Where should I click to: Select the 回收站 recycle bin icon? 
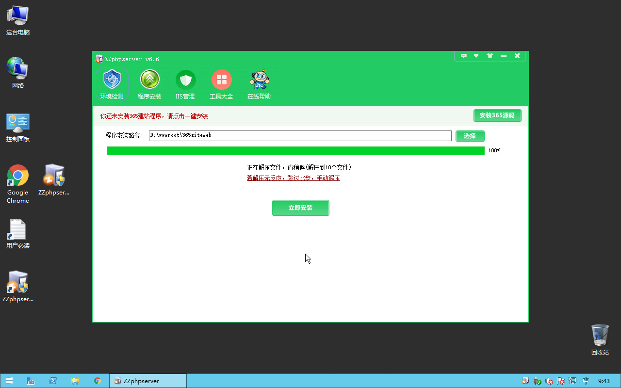600,340
